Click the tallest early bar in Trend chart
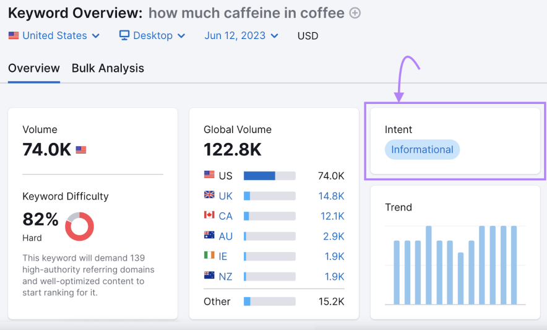This screenshot has width=547, height=330. 429,265
